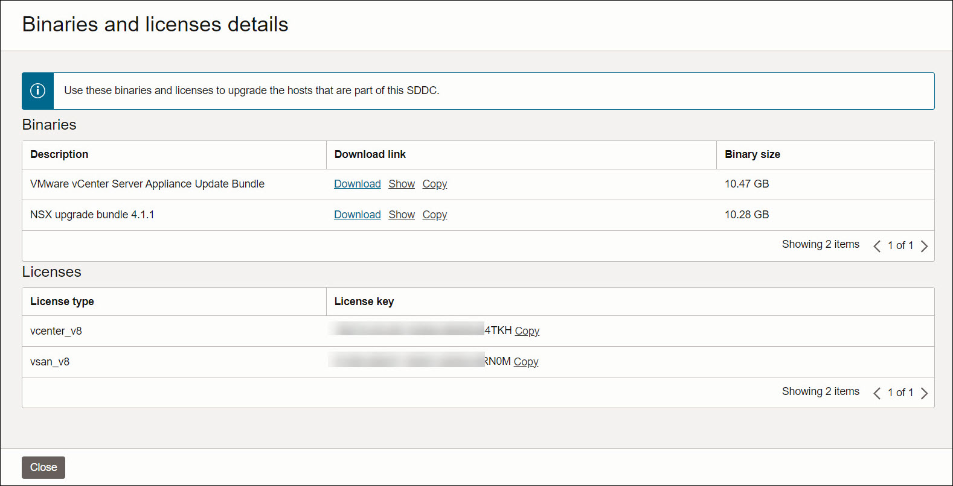The height and width of the screenshot is (486, 953).
Task: Close the Binaries and licenses details dialog
Action: coord(43,467)
